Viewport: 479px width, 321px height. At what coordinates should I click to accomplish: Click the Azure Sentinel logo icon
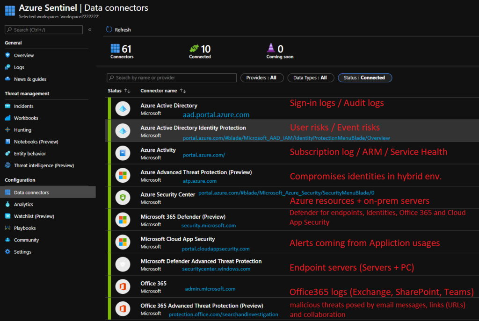coord(10,10)
